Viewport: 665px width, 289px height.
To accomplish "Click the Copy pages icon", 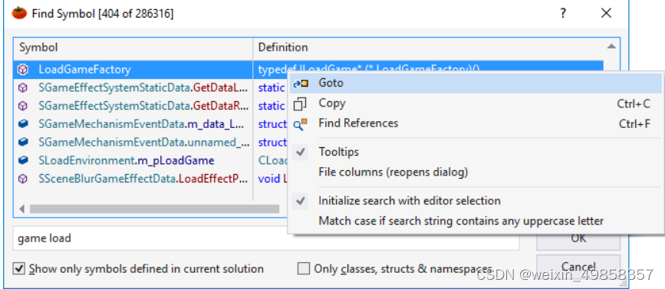I will coord(300,103).
